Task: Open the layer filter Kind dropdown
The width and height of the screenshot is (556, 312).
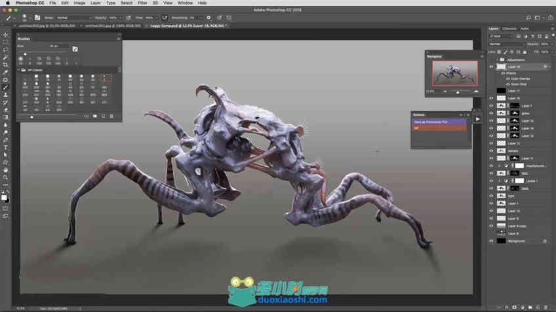Action: pyautogui.click(x=501, y=36)
